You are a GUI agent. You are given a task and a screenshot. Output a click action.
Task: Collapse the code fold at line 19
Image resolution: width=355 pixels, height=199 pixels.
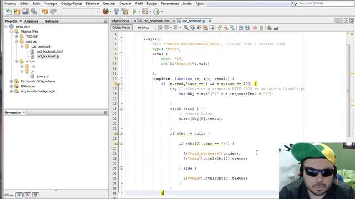(121, 108)
